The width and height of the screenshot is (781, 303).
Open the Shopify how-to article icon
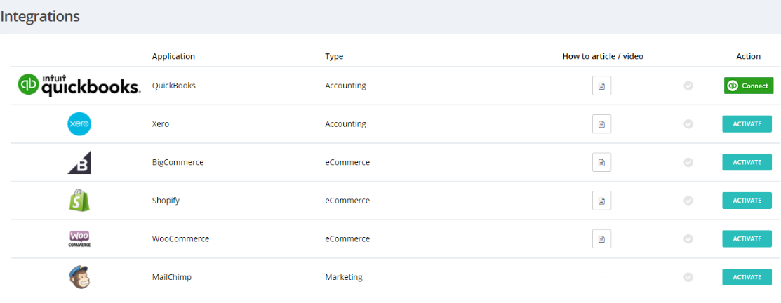601,201
